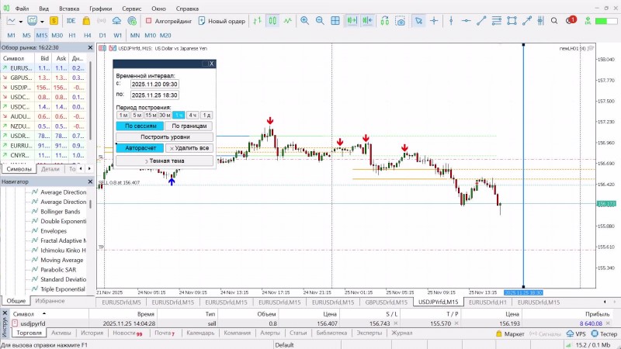Open Графики menu

(x=101, y=9)
